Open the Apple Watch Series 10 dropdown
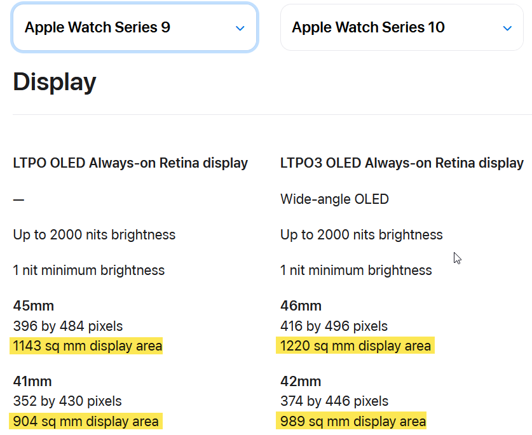This screenshot has width=532, height=435. pos(401,27)
